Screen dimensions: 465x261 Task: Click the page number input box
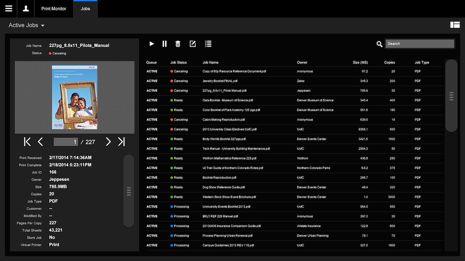(66, 142)
